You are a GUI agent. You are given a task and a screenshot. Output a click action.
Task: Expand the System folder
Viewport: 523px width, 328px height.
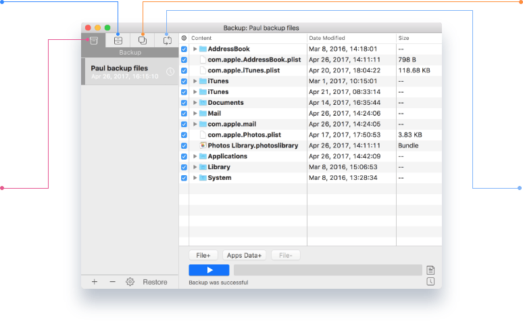tap(195, 178)
